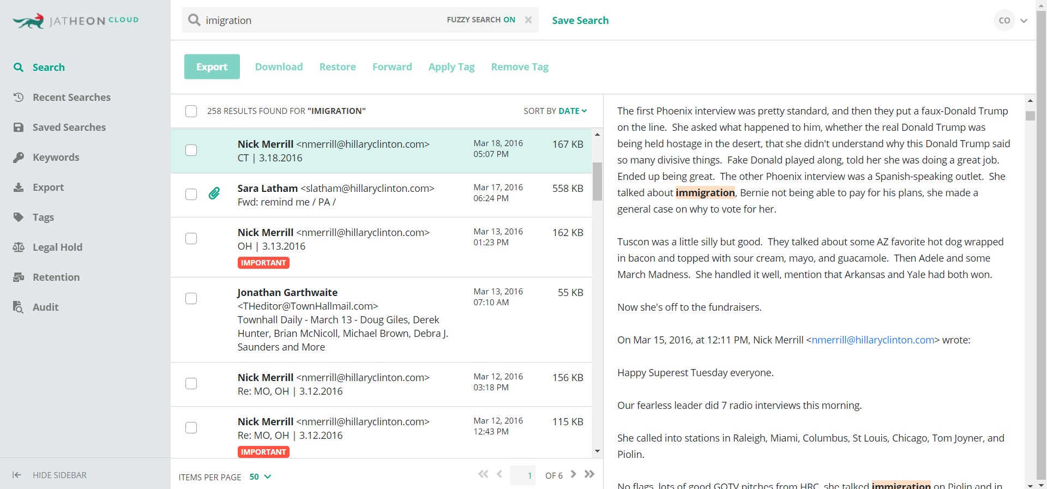Go to next results page
This screenshot has height=489, width=1047.
tap(573, 474)
